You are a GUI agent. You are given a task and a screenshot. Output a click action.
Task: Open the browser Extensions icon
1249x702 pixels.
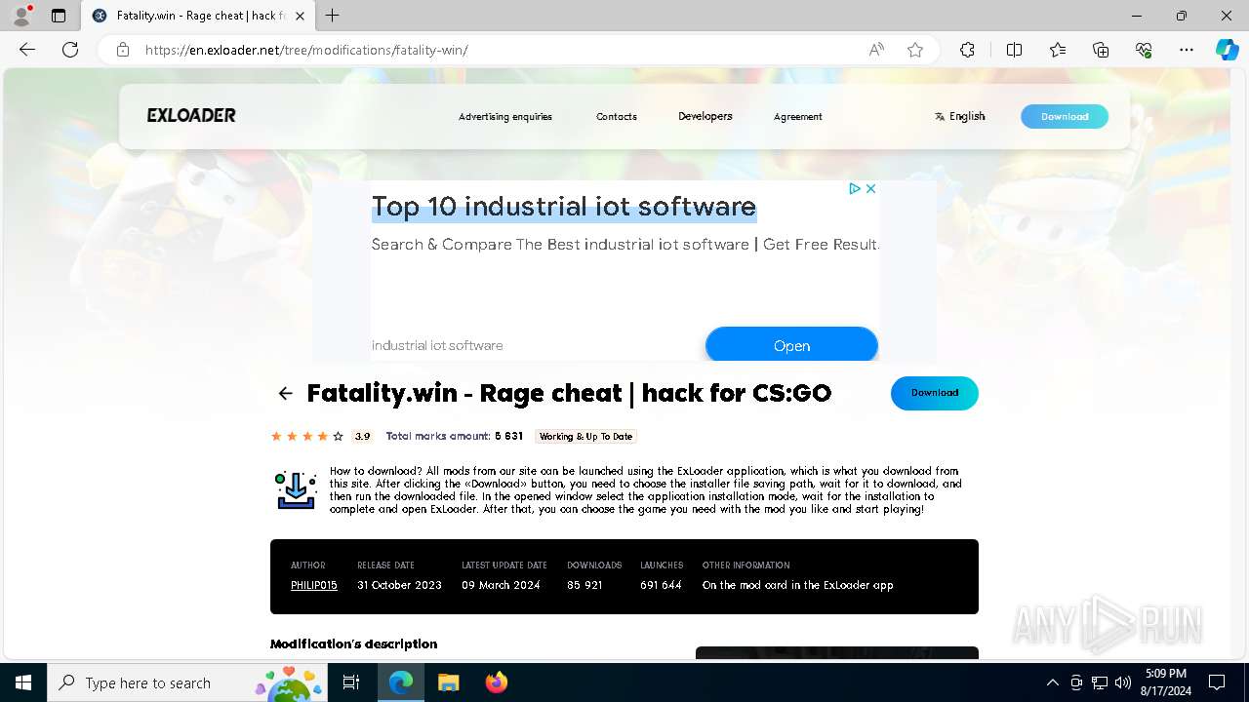coord(967,50)
